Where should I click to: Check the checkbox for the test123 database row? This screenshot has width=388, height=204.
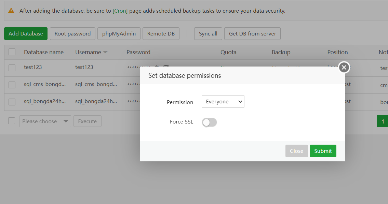pos(12,68)
